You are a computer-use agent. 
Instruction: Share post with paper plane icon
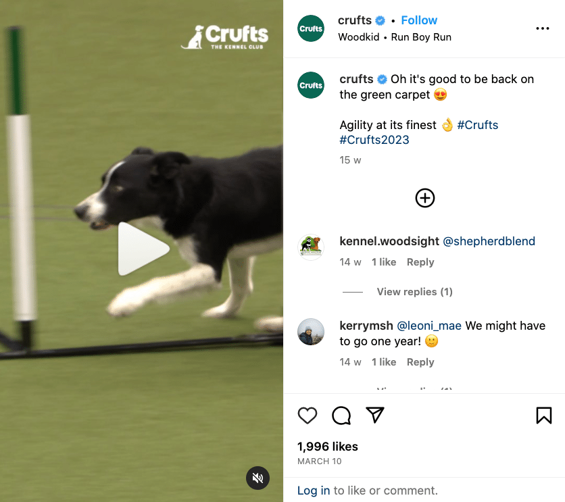point(374,415)
